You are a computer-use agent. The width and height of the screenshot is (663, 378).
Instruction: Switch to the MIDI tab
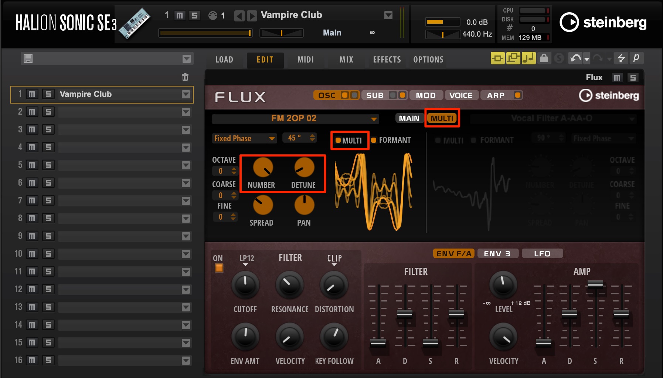coord(306,60)
